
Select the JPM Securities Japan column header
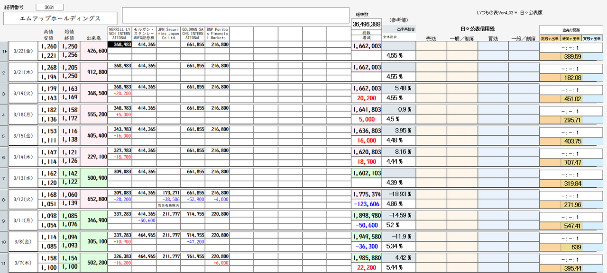pyautogui.click(x=169, y=33)
